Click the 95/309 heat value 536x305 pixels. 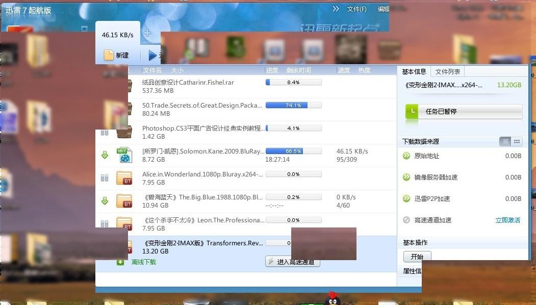click(347, 159)
